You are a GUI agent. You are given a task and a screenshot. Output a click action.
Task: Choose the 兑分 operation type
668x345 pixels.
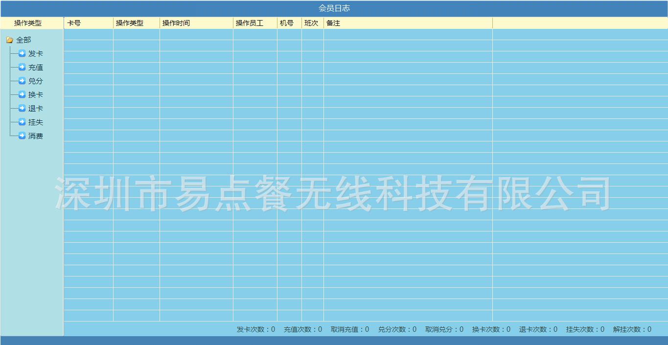(36, 81)
